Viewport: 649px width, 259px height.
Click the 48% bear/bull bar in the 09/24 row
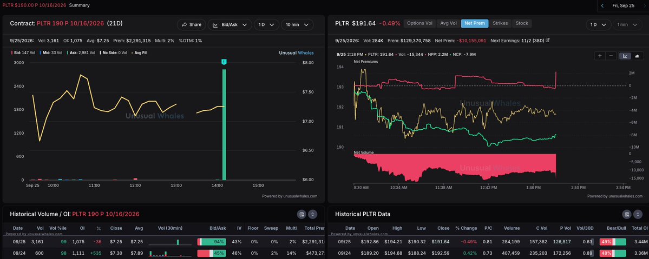click(613, 253)
